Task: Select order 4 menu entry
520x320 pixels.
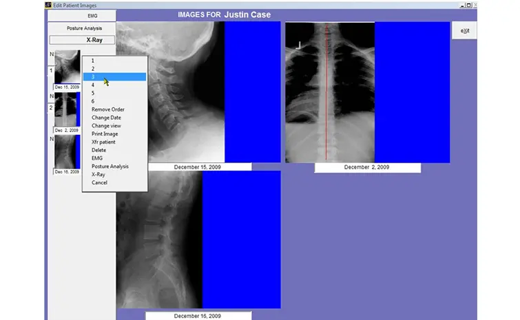Action: tap(114, 85)
